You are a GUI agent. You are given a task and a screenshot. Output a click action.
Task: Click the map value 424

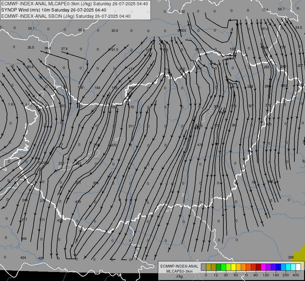23,258
